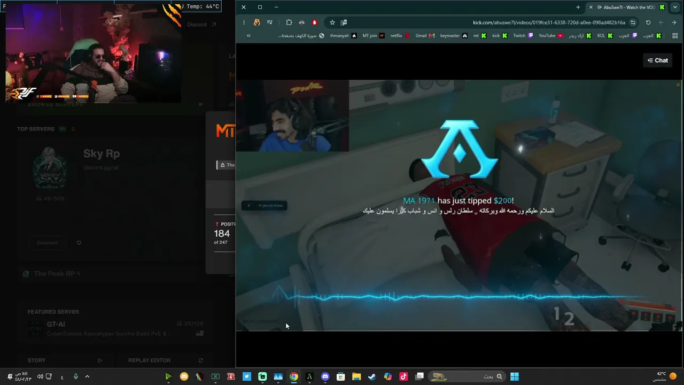The width and height of the screenshot is (684, 385).
Task: Bookmark this page with the star icon
Action: [x=332, y=22]
